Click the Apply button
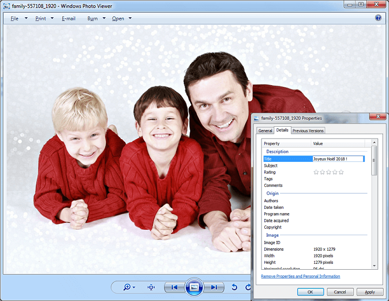The image size is (389, 301). (370, 292)
